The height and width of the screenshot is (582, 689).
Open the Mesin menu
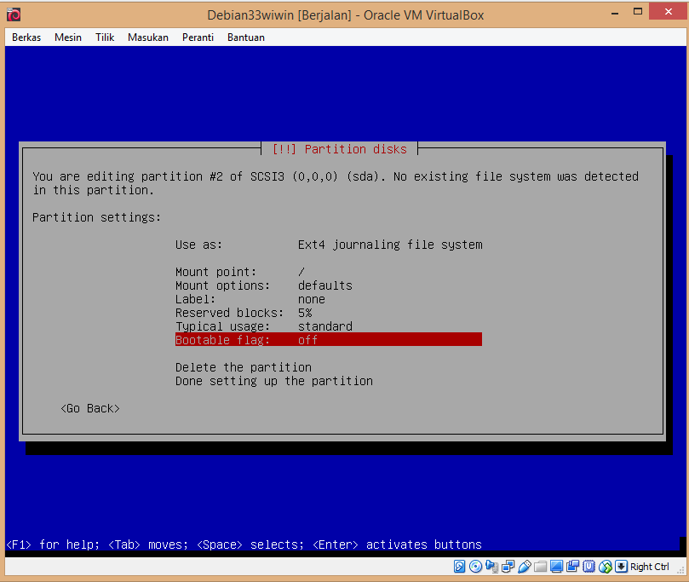pos(68,37)
